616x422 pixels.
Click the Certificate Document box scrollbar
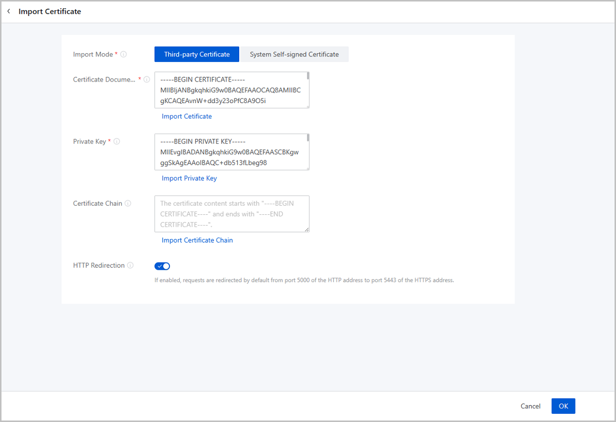tap(307, 76)
